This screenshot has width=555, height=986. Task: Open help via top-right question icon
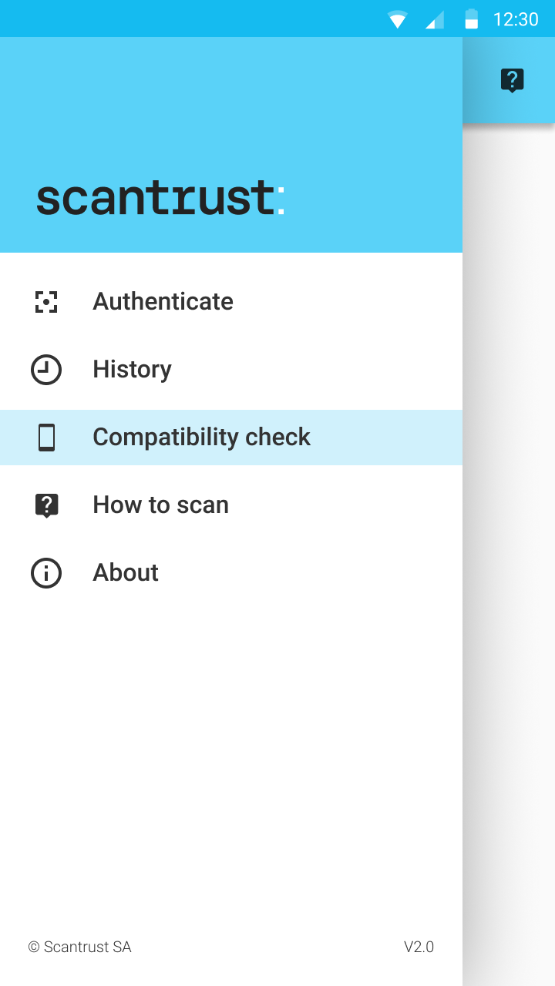pos(513,80)
